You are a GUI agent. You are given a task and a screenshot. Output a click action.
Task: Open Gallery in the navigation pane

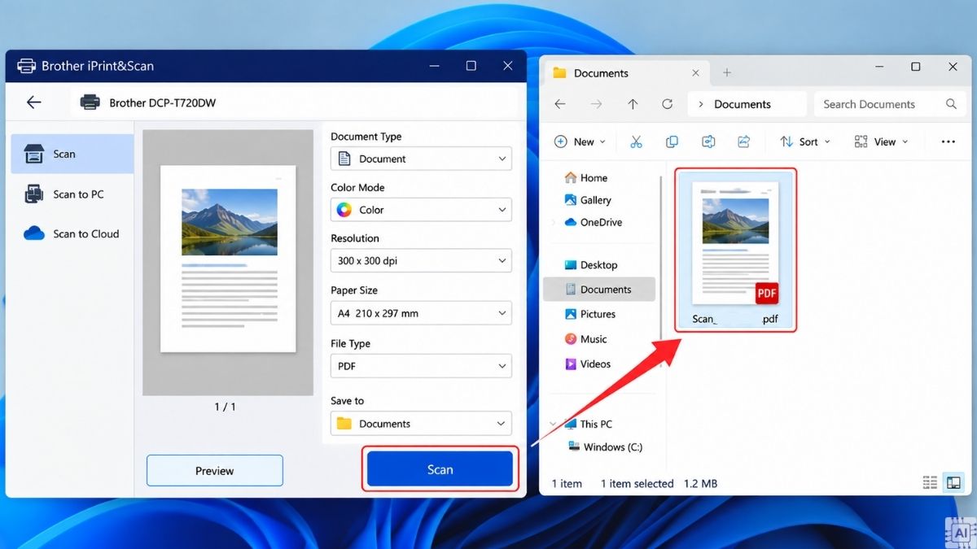[588, 200]
